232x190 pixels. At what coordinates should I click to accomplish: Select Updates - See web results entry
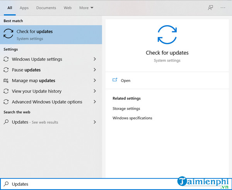pyautogui.click(x=35, y=122)
